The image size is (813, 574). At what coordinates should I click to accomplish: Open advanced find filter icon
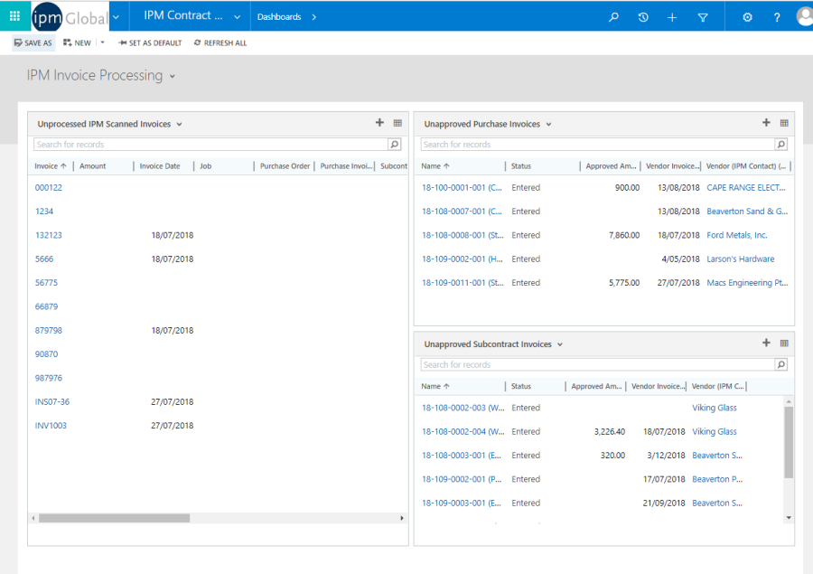tap(703, 16)
